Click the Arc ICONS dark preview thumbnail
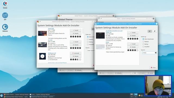The image size is (174, 98). click(x=100, y=35)
